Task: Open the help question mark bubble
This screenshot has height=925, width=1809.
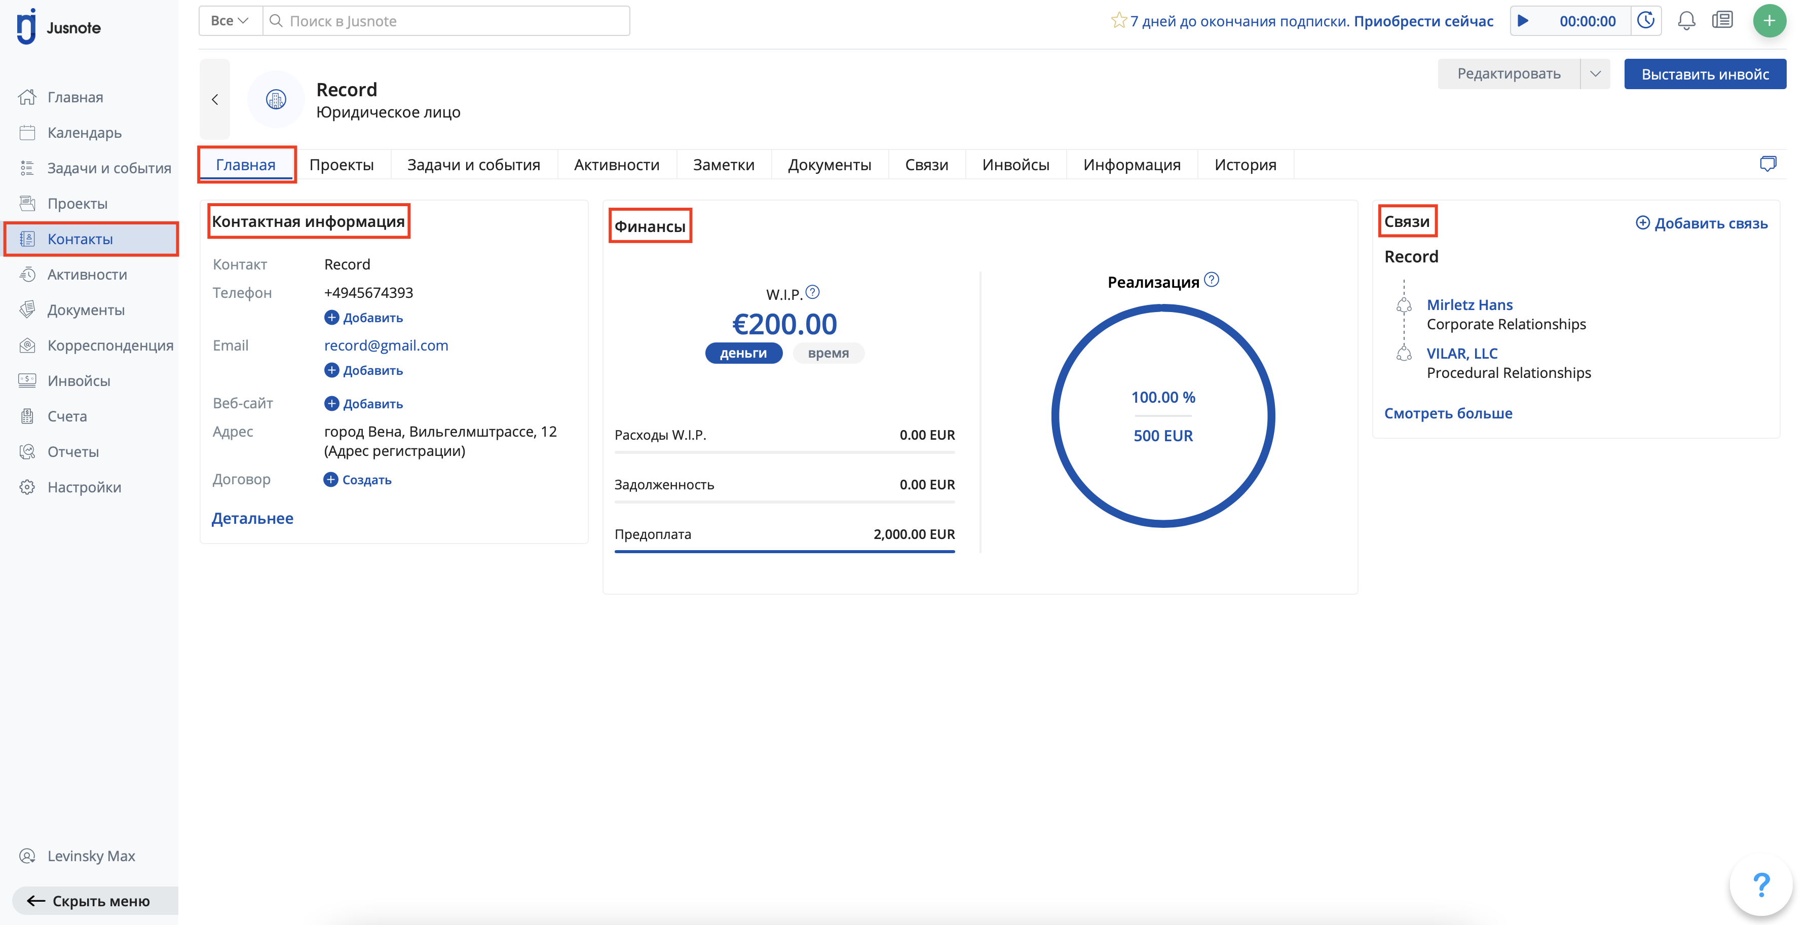Action: [x=1761, y=884]
